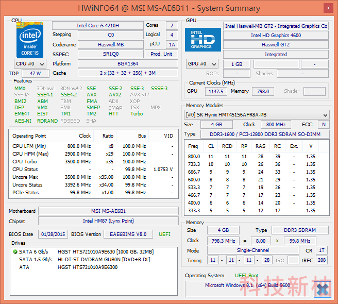Click the Turbo feature label
338x304 pixels.
pyautogui.click(x=137, y=114)
